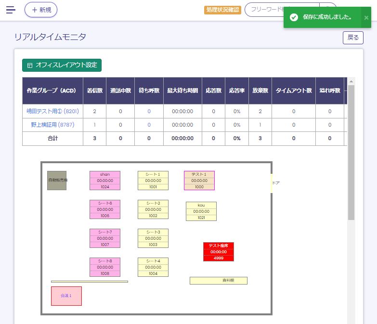Screen dimensions: 377x324
Task: Click the 資料棚 shelf object
Action: [x=218, y=280]
